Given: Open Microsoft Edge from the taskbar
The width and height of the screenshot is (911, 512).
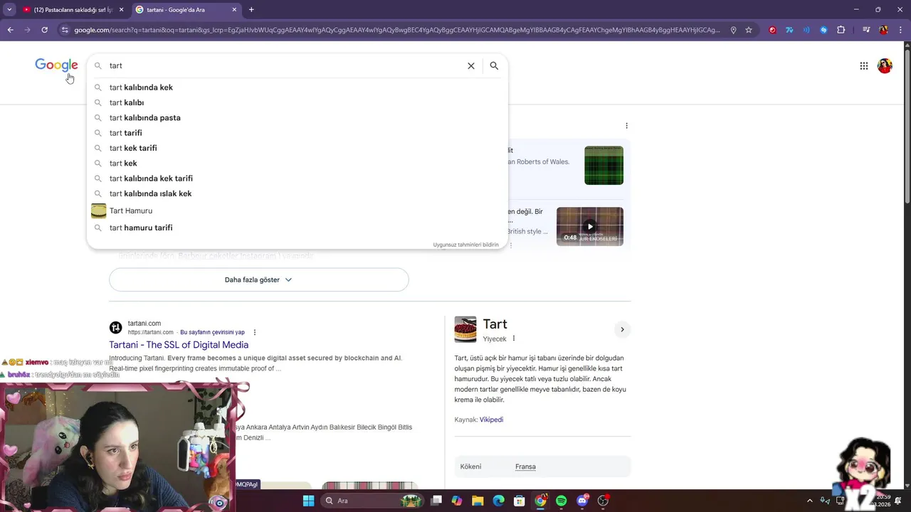Looking at the screenshot, I should pos(498,501).
